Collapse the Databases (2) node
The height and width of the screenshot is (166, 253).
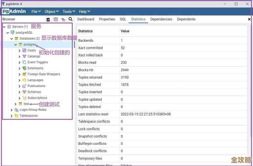12,39
